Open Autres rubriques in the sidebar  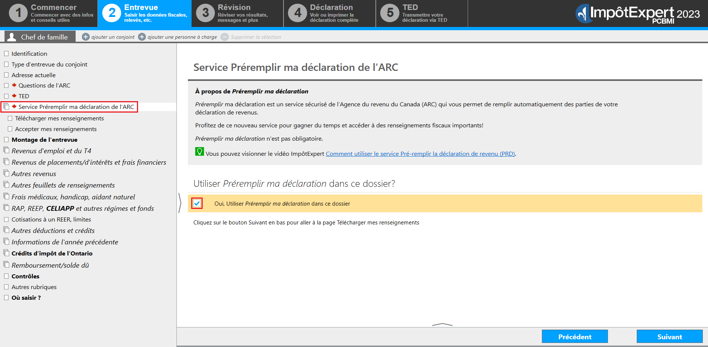pyautogui.click(x=34, y=287)
